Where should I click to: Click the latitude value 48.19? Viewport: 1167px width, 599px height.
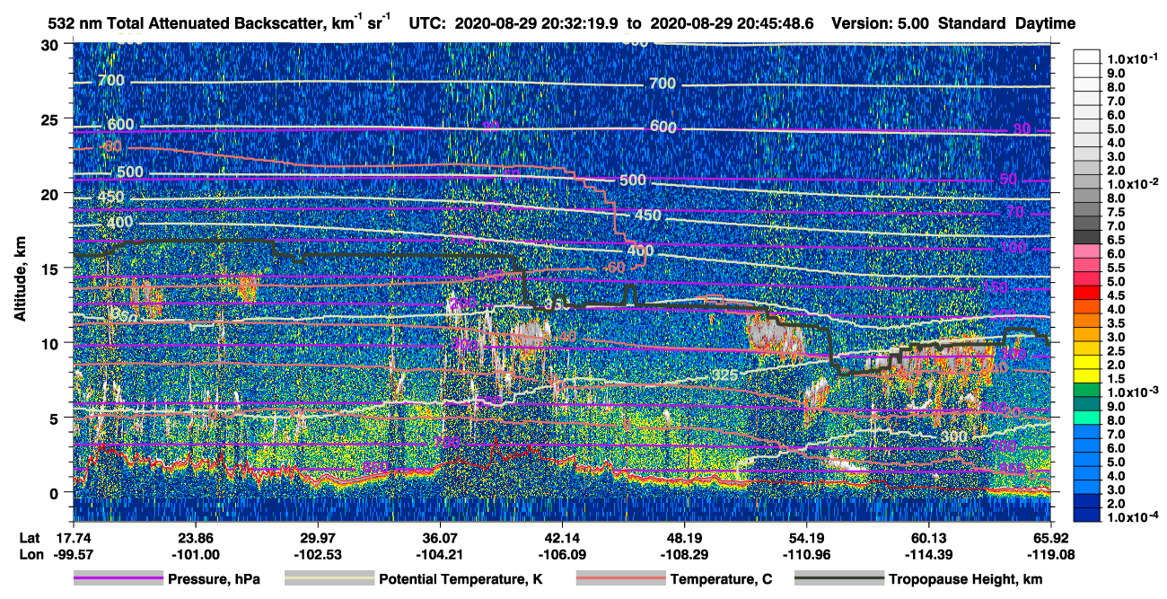684,538
